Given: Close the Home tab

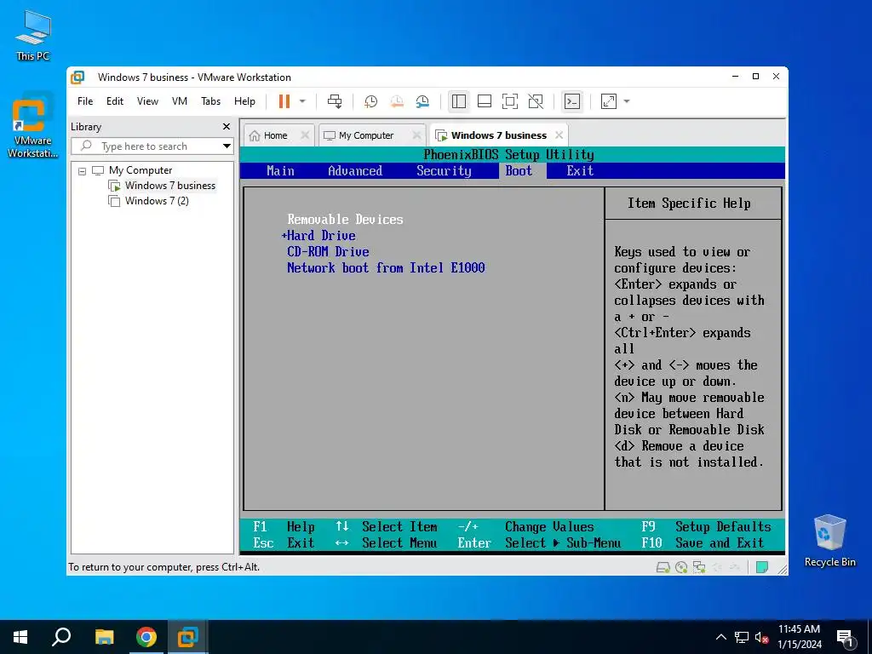Looking at the screenshot, I should pyautogui.click(x=305, y=135).
